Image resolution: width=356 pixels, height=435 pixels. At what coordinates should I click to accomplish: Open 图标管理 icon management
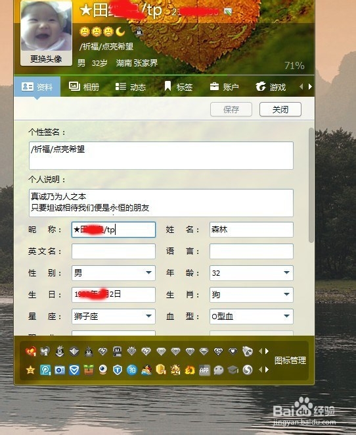pos(290,361)
